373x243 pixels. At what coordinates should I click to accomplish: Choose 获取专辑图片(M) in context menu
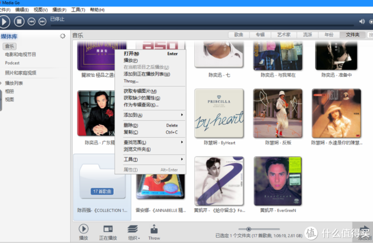coord(150,91)
